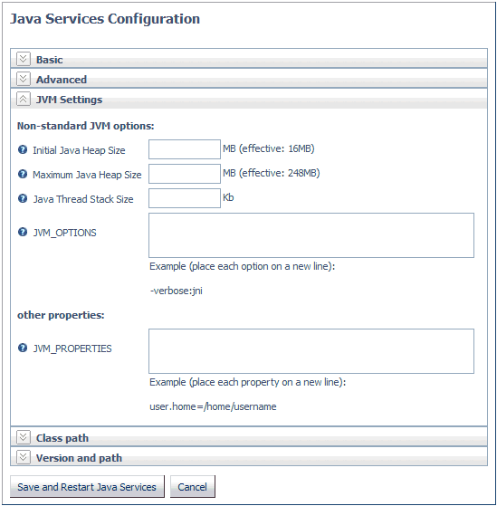The image size is (497, 506).
Task: Open help icon for Maximum Java Heap Size
Action: tap(23, 175)
